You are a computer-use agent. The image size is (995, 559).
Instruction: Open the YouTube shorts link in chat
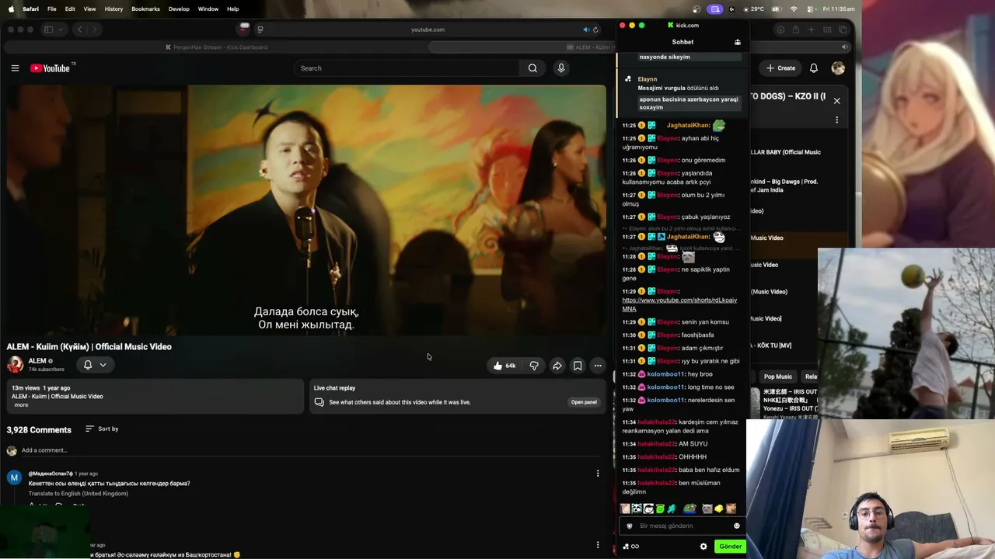coord(679,304)
